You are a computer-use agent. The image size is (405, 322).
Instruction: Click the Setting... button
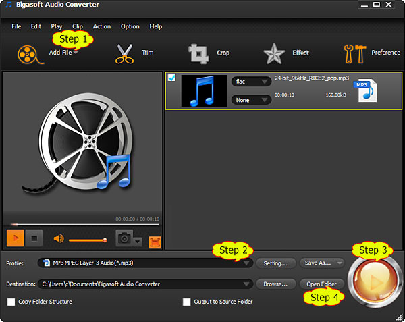(275, 263)
